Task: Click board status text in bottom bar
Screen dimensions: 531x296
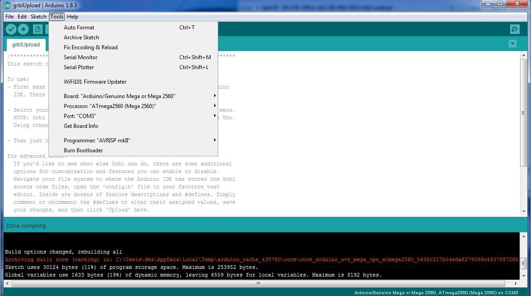Action: click(x=436, y=293)
